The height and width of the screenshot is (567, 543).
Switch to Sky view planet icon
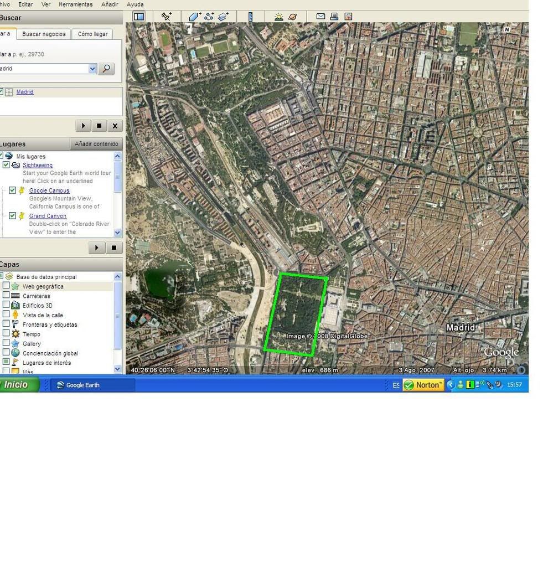293,17
